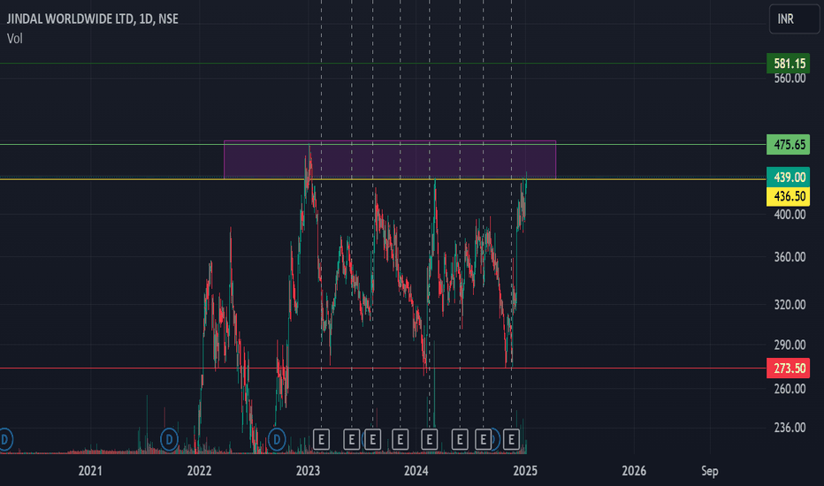Click the 2022 time axis label

199,471
